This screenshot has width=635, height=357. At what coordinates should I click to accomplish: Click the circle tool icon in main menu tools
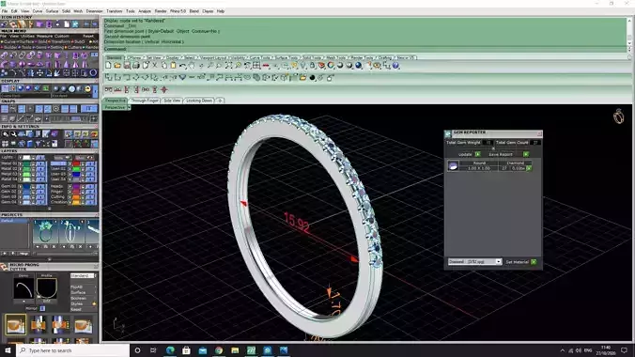click(93, 73)
